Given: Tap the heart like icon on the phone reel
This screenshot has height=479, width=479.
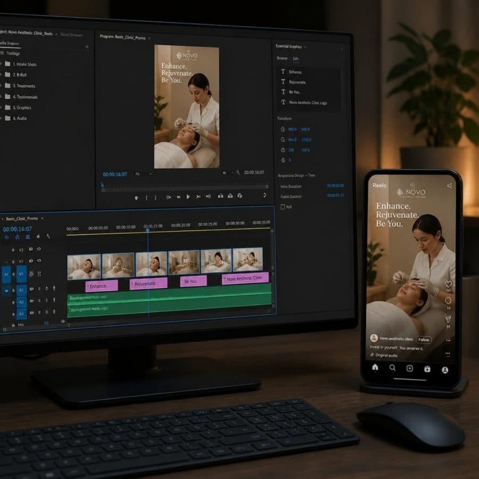Looking at the screenshot, I should coord(448,284).
